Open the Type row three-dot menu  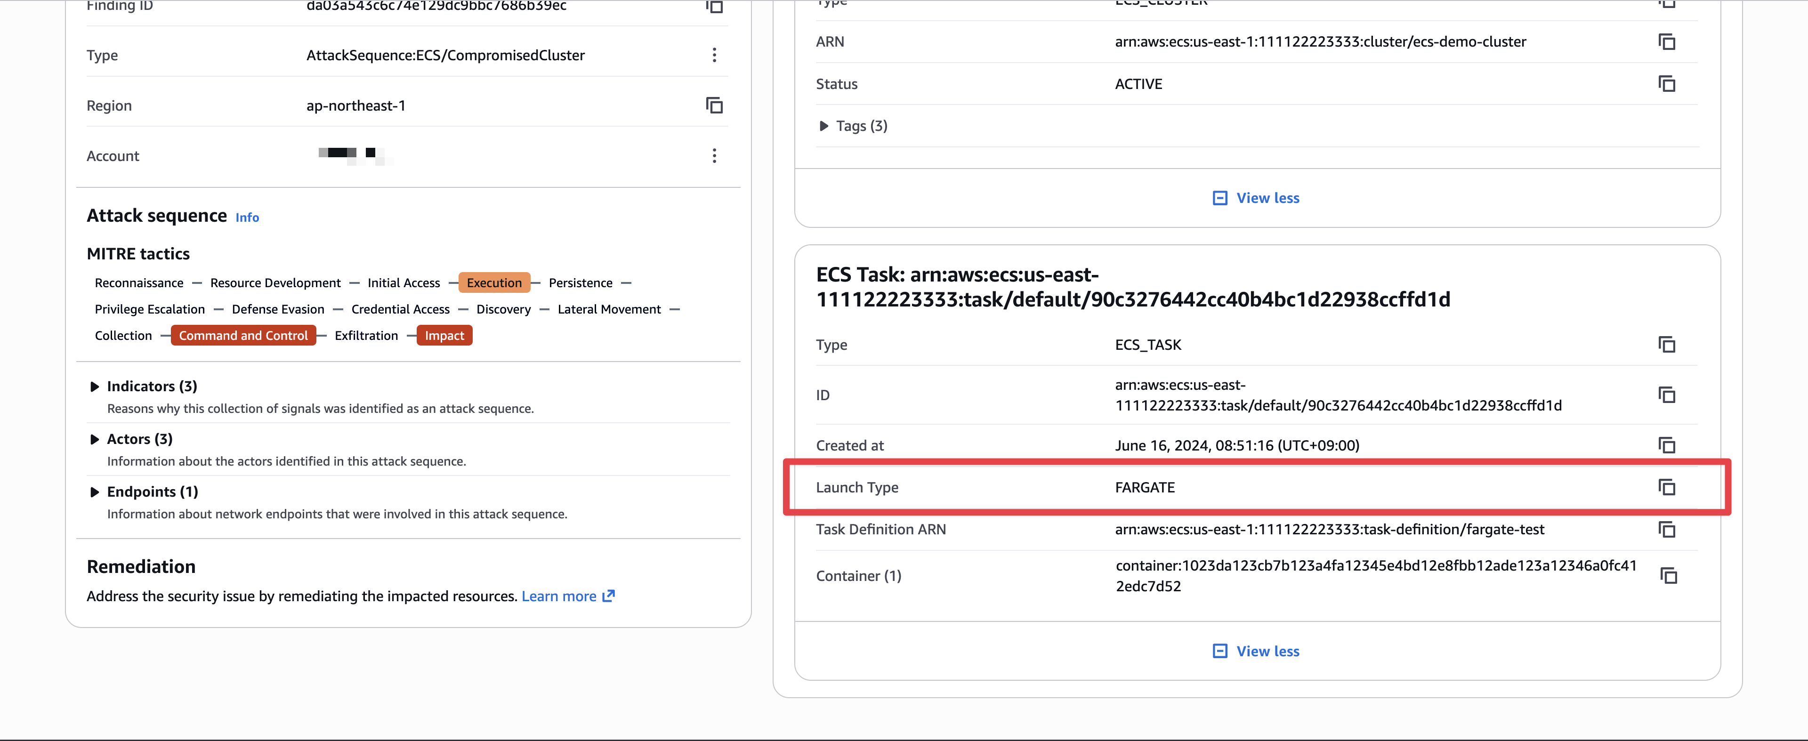point(714,55)
